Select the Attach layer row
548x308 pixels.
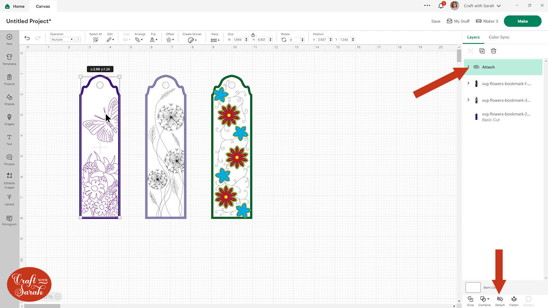click(503, 67)
